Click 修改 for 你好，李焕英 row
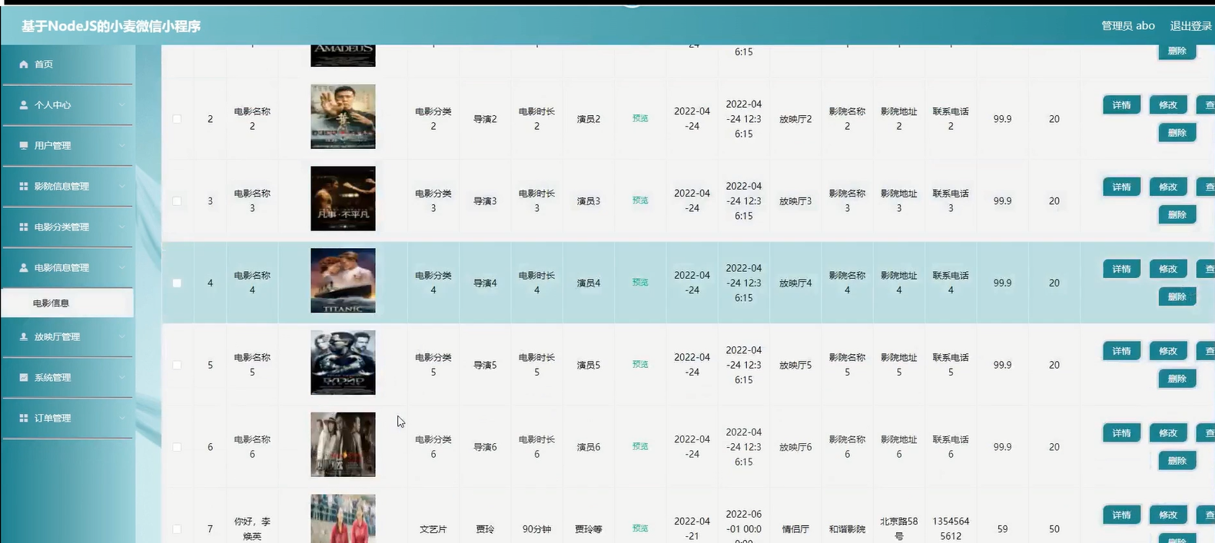1215x543 pixels. 1168,515
